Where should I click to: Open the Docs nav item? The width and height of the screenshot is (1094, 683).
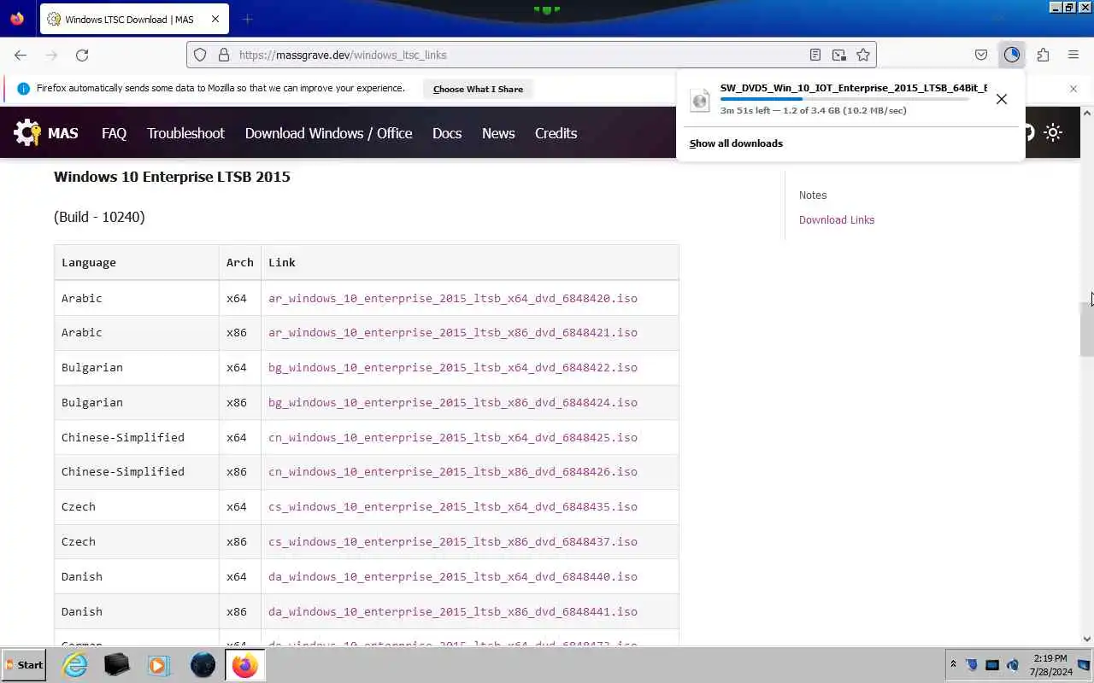pos(447,133)
